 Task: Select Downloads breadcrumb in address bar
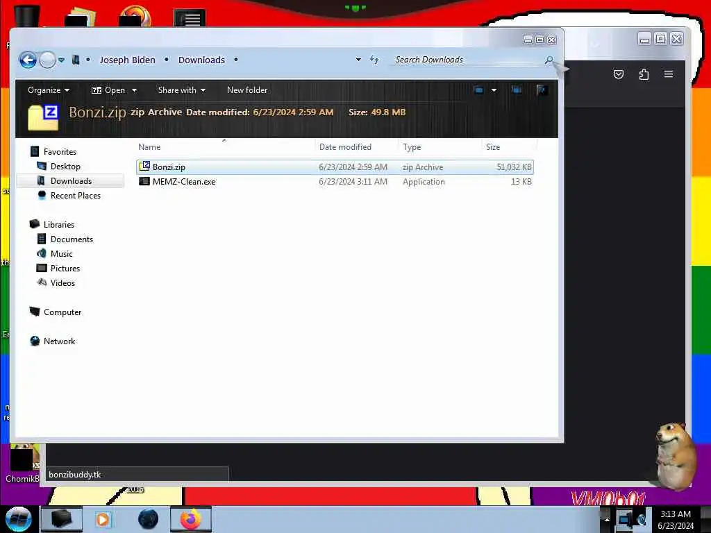point(201,60)
